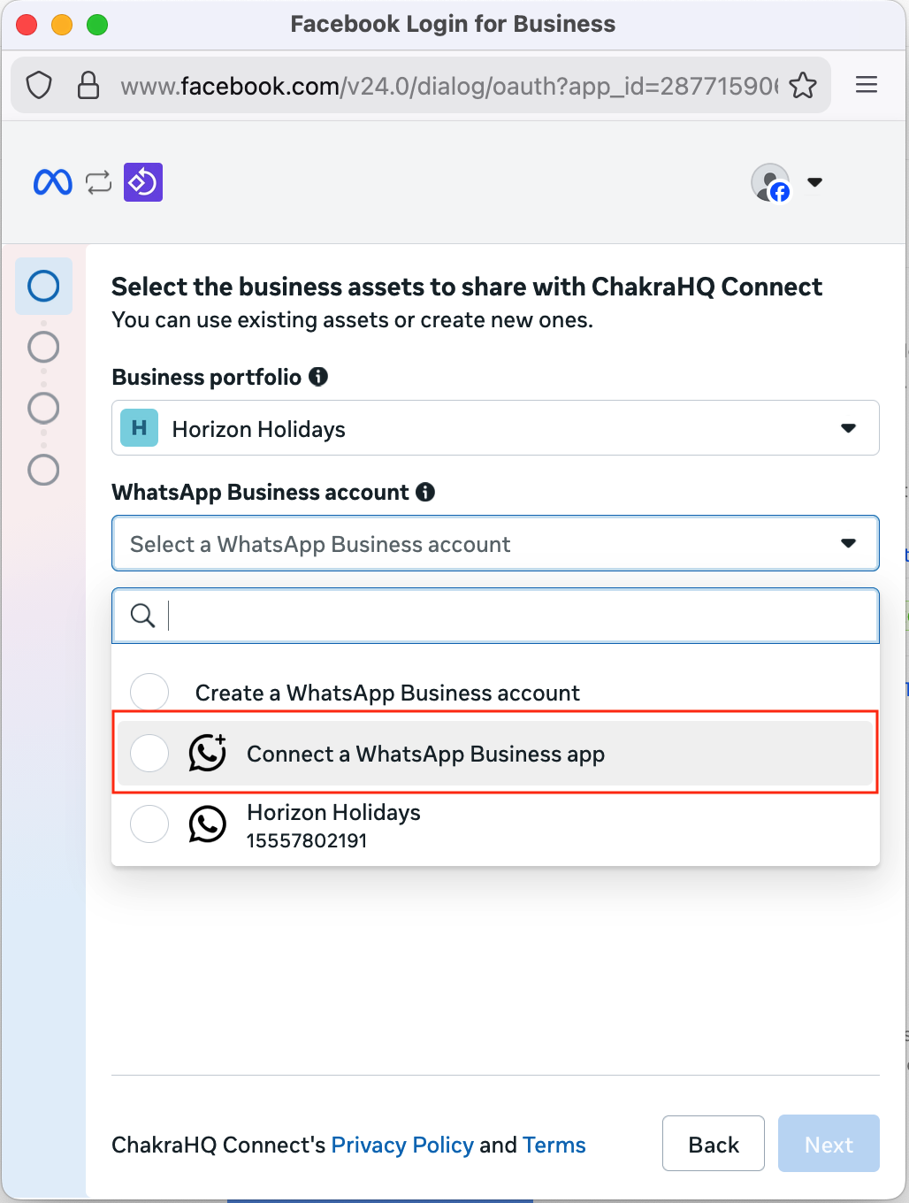Select Connect a WhatsApp Business app radio

tap(149, 754)
